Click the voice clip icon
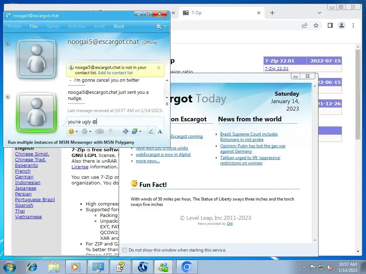Screen dimensions: 366x274 pos(111,131)
